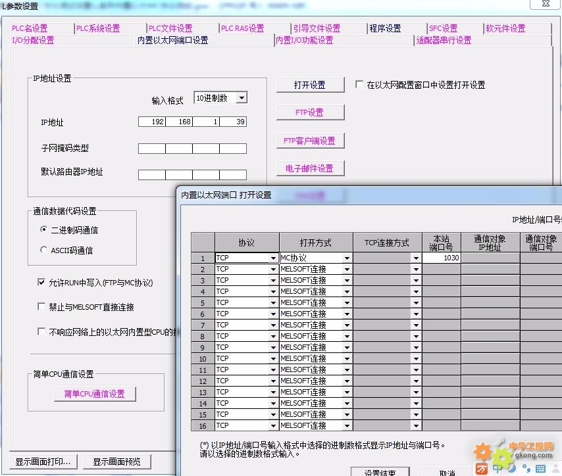Click 本站端口号 cell 1030 in row 1
Viewport: 562px width, 476px height.
tap(442, 258)
